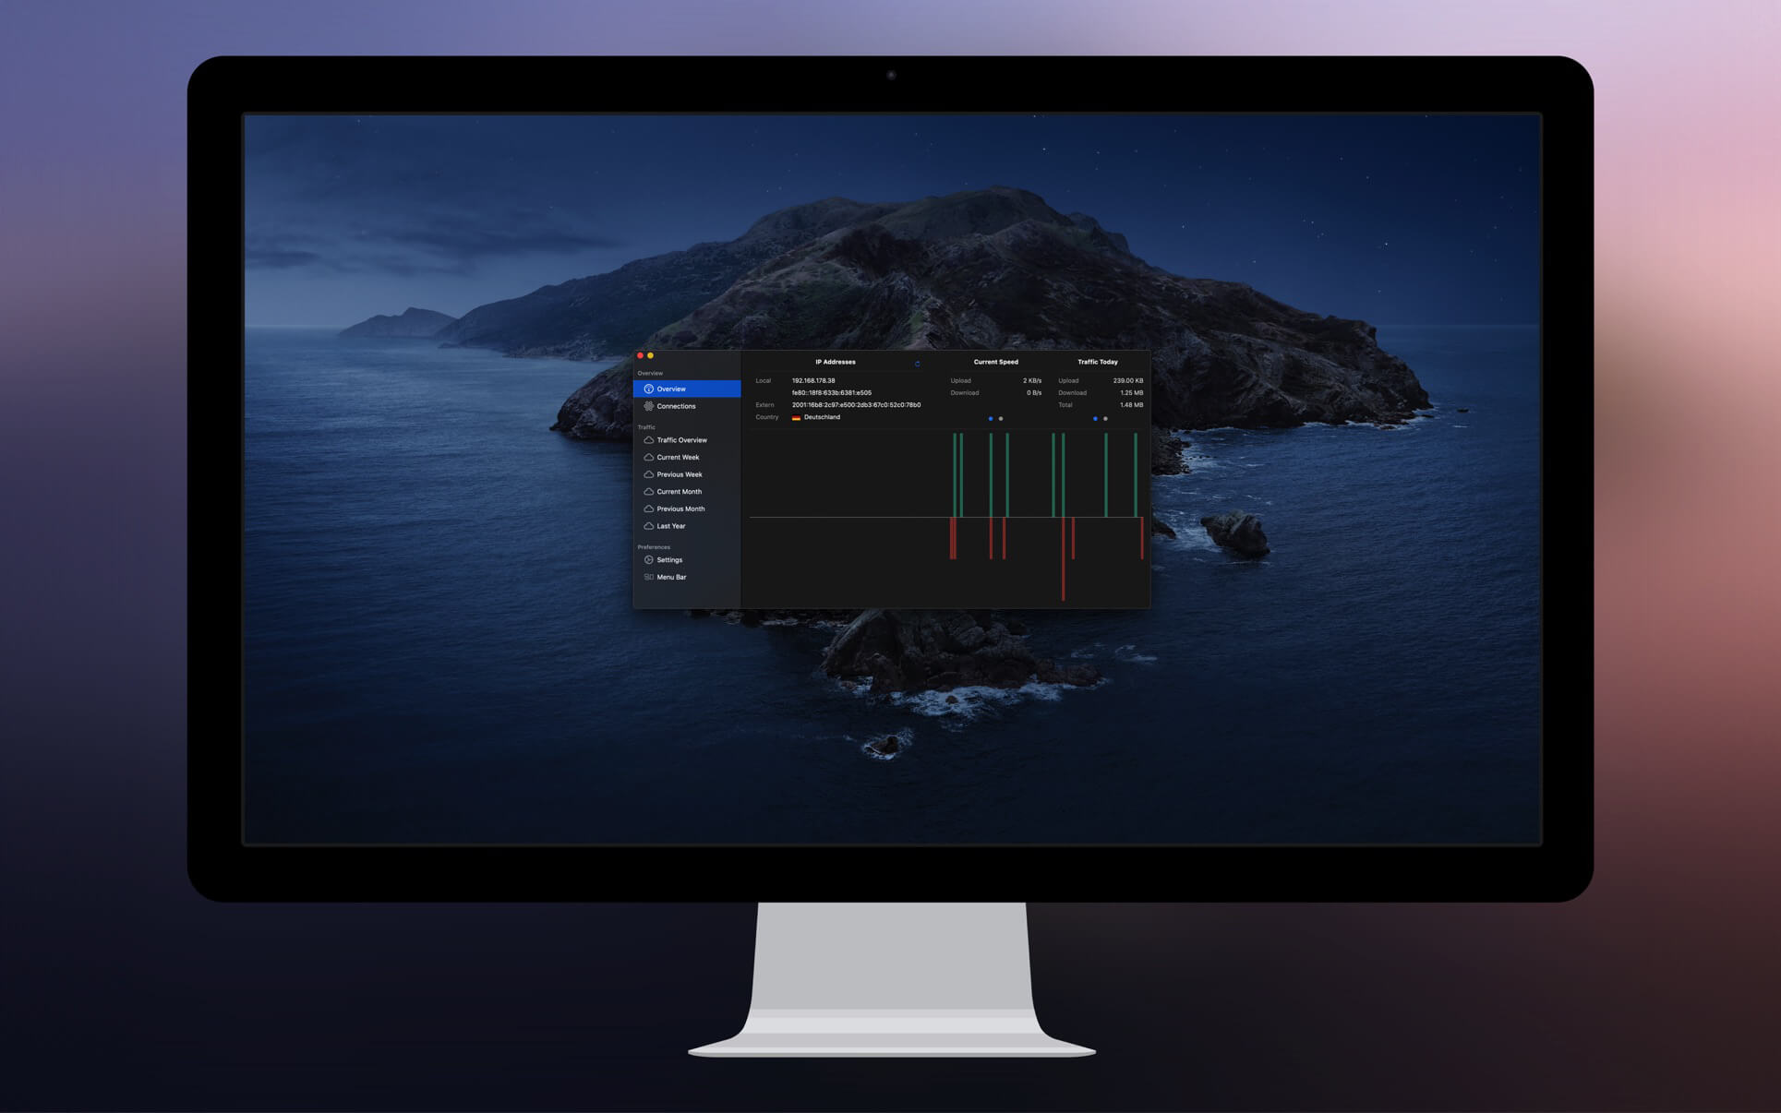Click the local IP 192.168.178.38

tap(813, 380)
